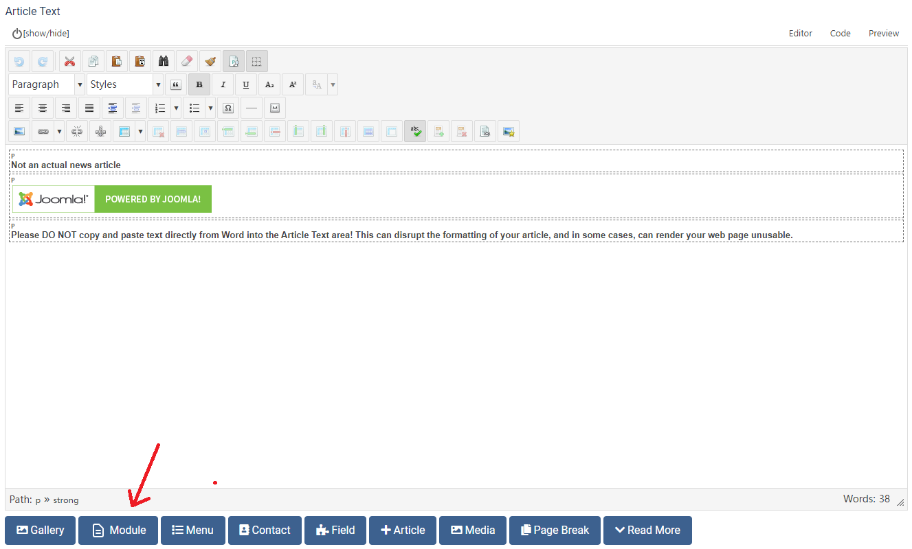912x549 pixels.
Task: Increase the indent
Action: pos(113,108)
